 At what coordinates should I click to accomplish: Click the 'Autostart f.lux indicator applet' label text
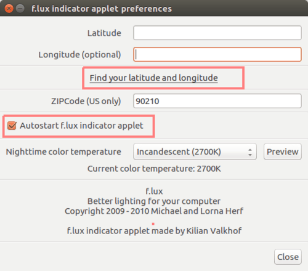click(x=81, y=126)
